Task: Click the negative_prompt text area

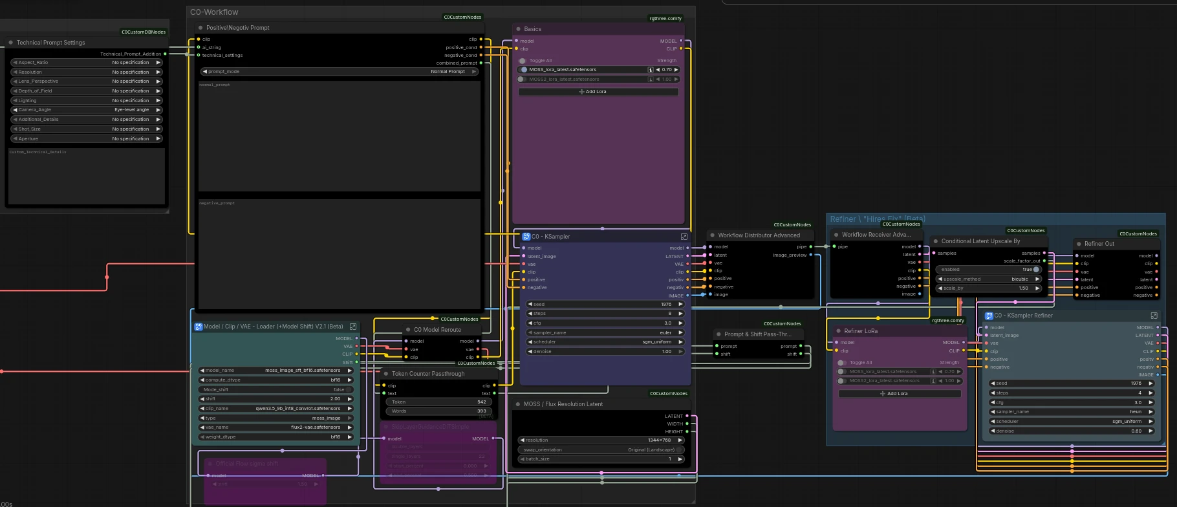Action: pos(340,254)
